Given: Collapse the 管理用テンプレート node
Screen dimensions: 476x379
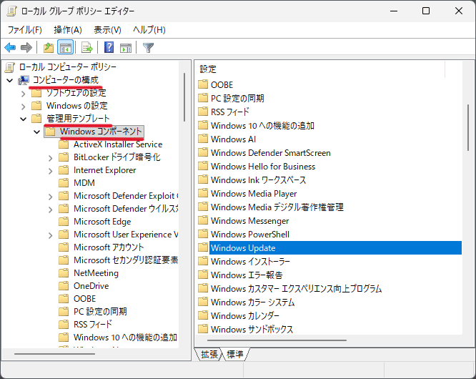Looking at the screenshot, I should [24, 119].
